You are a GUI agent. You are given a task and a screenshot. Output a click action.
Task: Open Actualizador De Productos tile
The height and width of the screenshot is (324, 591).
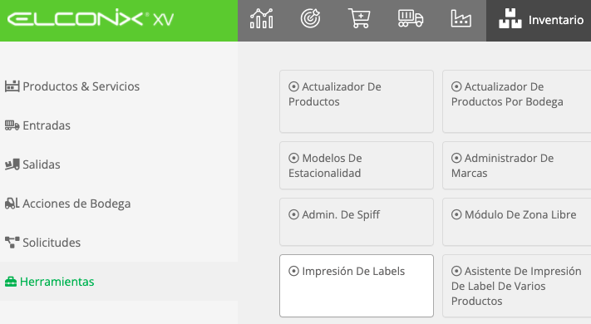[x=357, y=101]
